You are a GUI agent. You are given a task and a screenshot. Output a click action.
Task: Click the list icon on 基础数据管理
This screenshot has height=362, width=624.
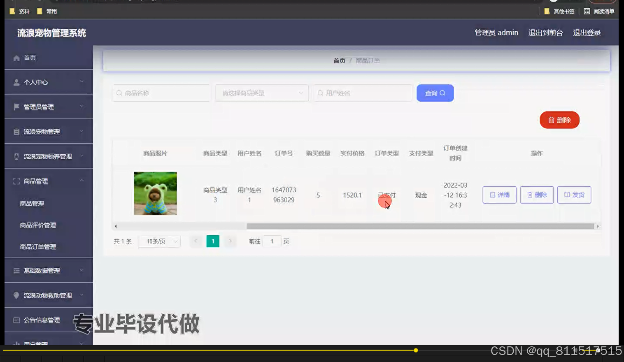coord(15,271)
